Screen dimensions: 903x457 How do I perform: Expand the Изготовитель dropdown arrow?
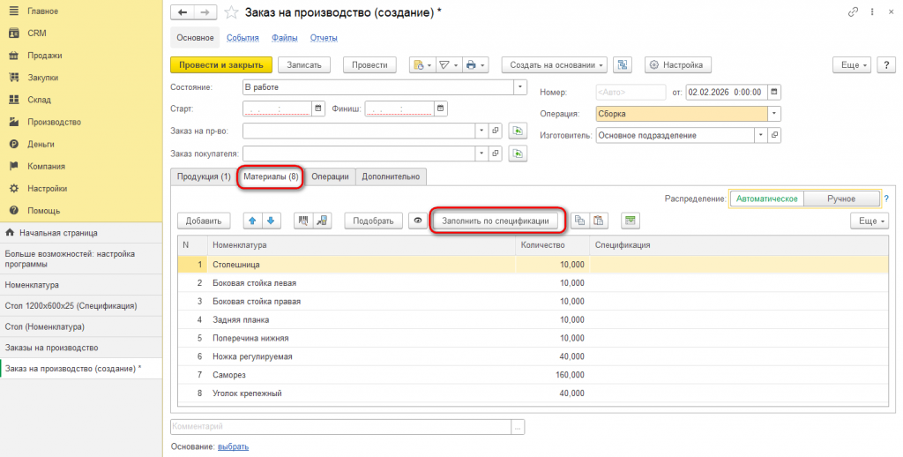[761, 136]
